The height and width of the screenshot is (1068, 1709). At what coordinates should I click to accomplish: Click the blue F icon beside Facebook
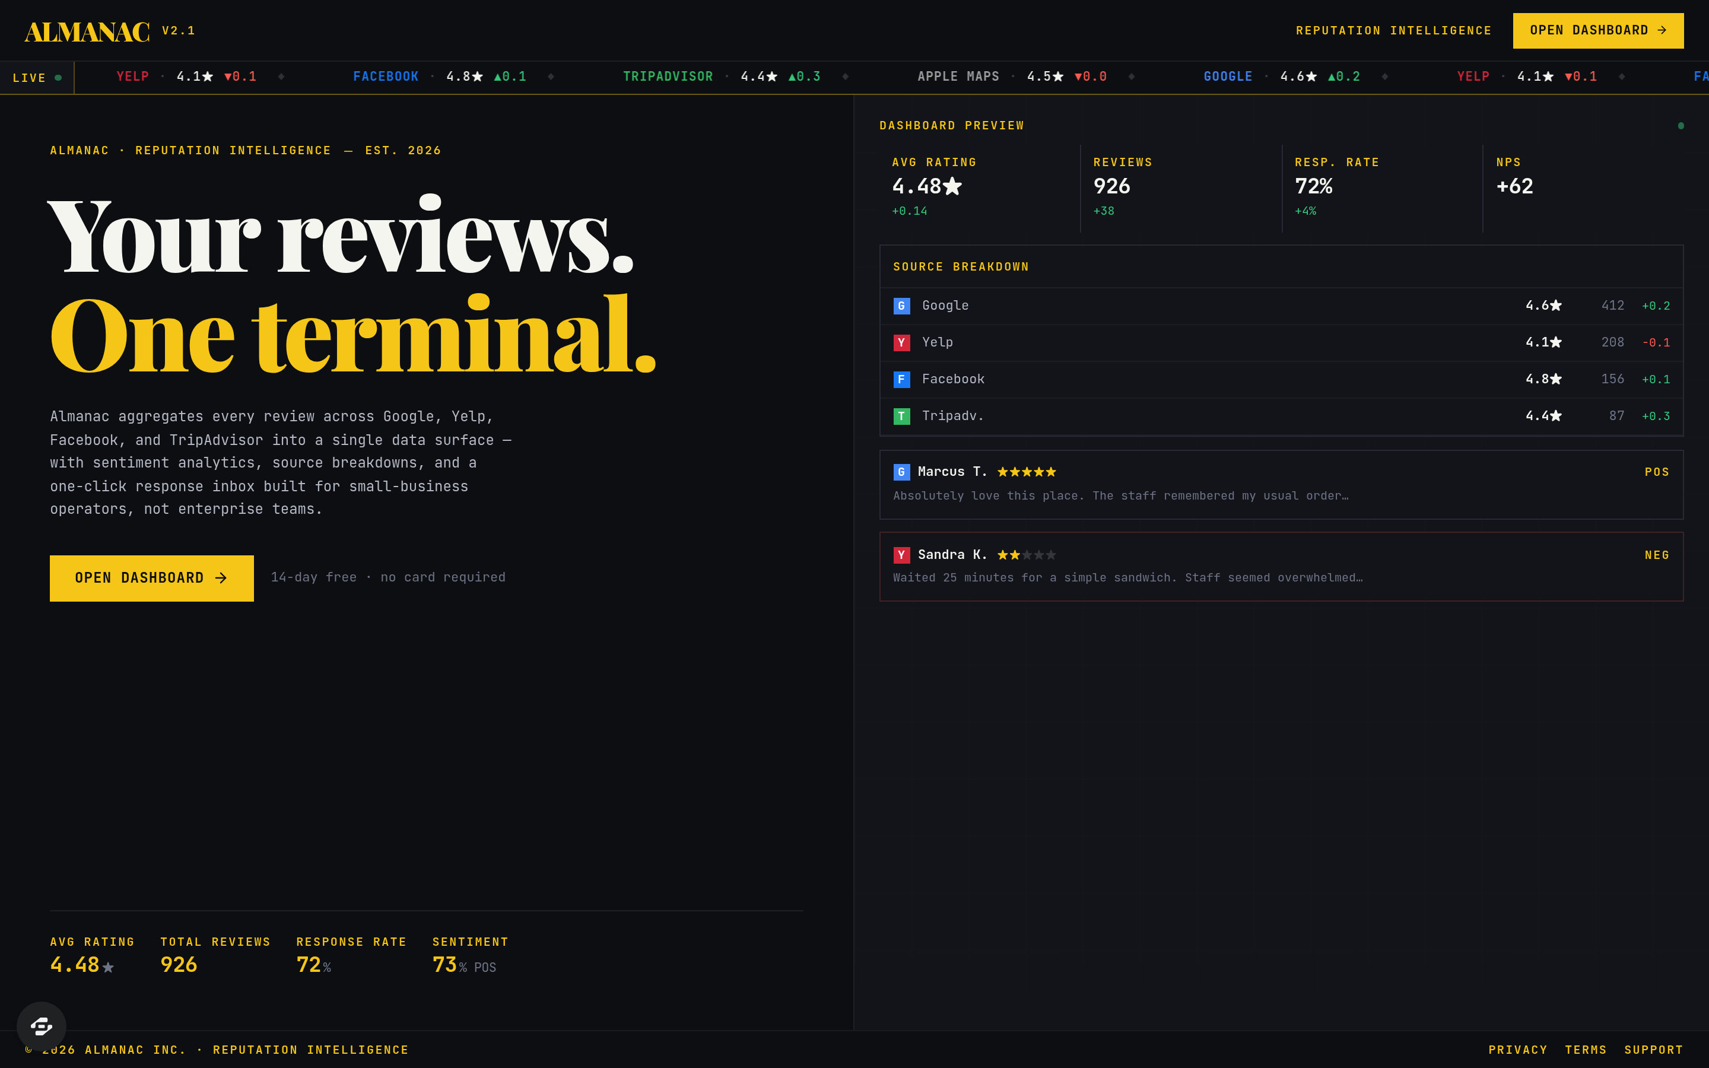pyautogui.click(x=901, y=379)
